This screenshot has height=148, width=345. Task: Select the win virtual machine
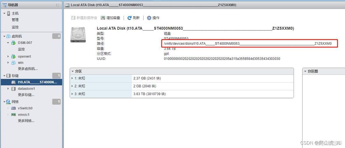click(x=21, y=63)
